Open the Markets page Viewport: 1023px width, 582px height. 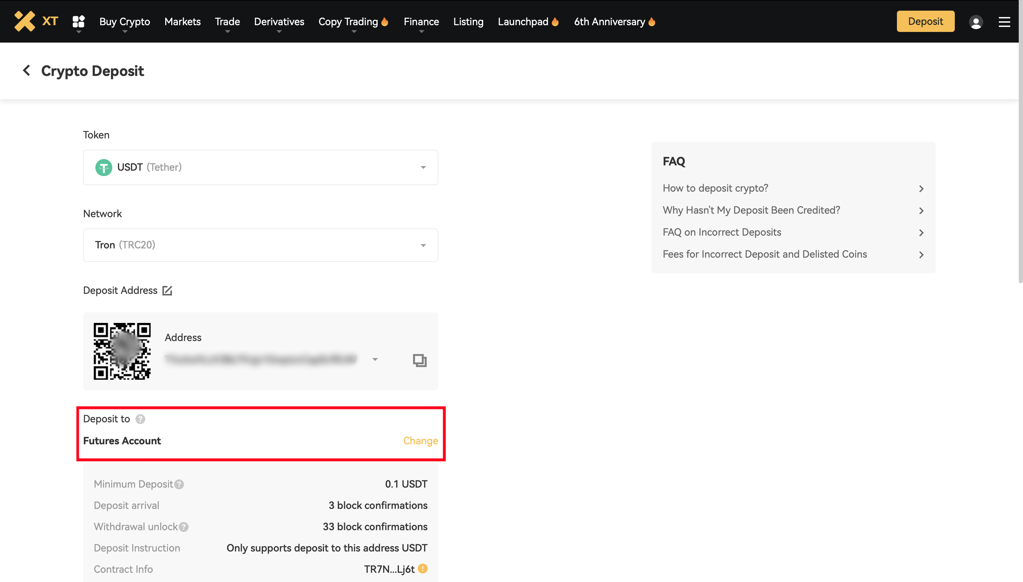(183, 22)
